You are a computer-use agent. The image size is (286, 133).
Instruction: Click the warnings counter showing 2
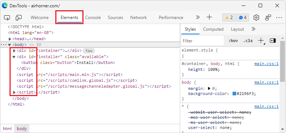pyautogui.click(x=229, y=18)
